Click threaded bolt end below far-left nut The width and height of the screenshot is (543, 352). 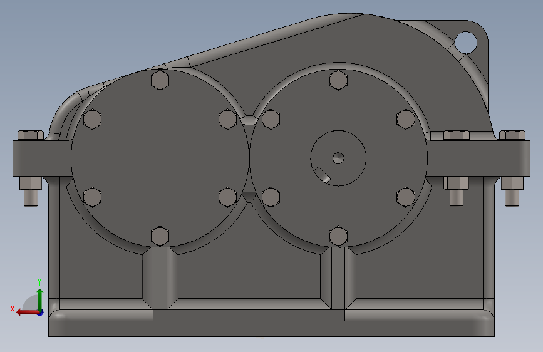point(31,198)
